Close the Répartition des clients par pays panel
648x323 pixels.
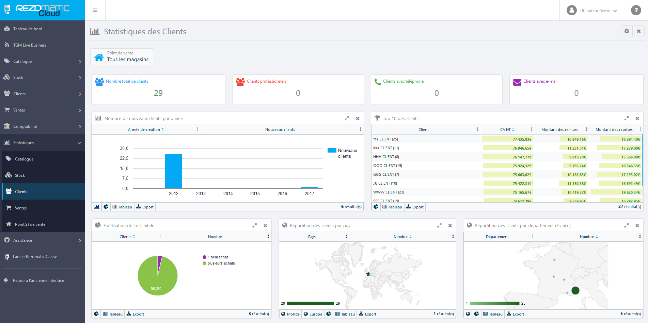point(450,225)
